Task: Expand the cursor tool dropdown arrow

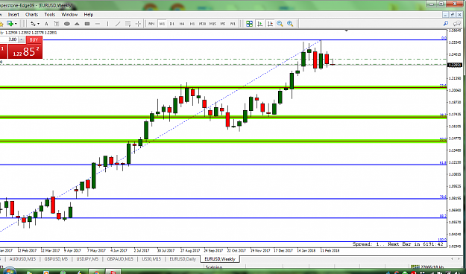Action: pyautogui.click(x=38, y=24)
